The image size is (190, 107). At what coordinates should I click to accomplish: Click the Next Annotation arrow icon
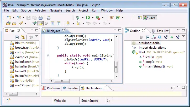[68, 23]
